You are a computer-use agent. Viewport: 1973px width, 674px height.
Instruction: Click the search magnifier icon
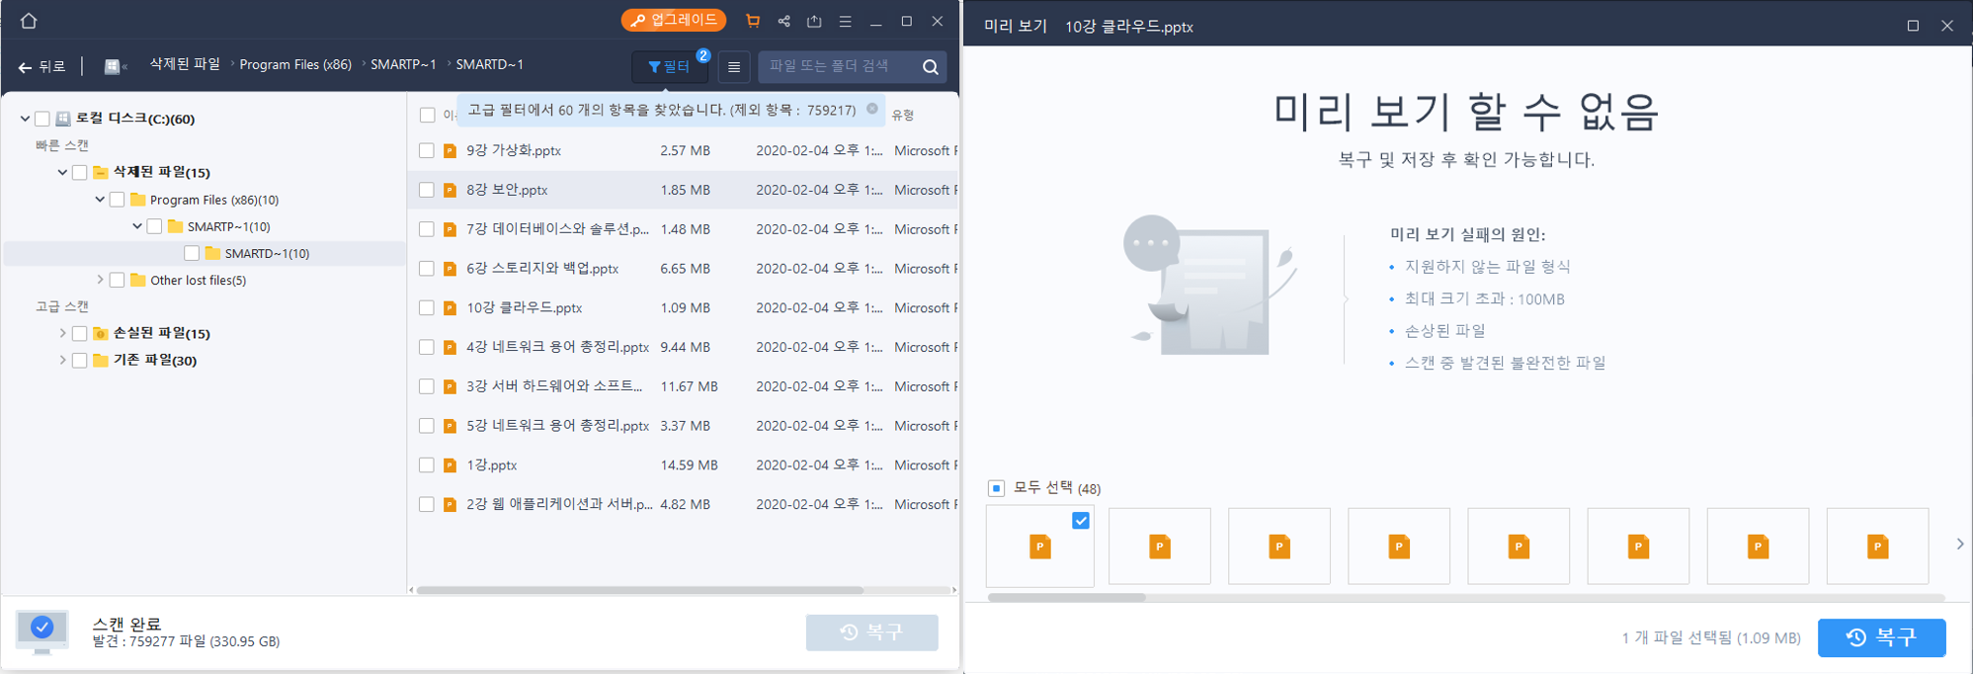click(930, 67)
